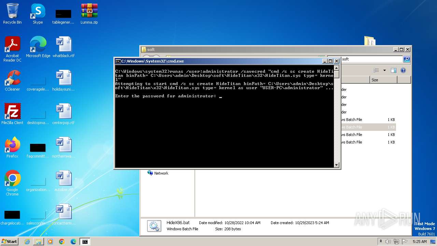This screenshot has width=437, height=246.
Task: Click soft window title bar text
Action: tap(151, 50)
